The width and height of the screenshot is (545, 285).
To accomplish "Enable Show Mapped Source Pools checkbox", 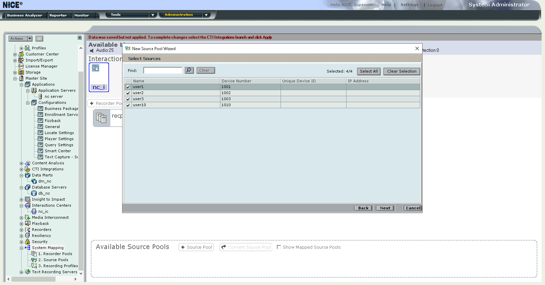I will pyautogui.click(x=279, y=247).
